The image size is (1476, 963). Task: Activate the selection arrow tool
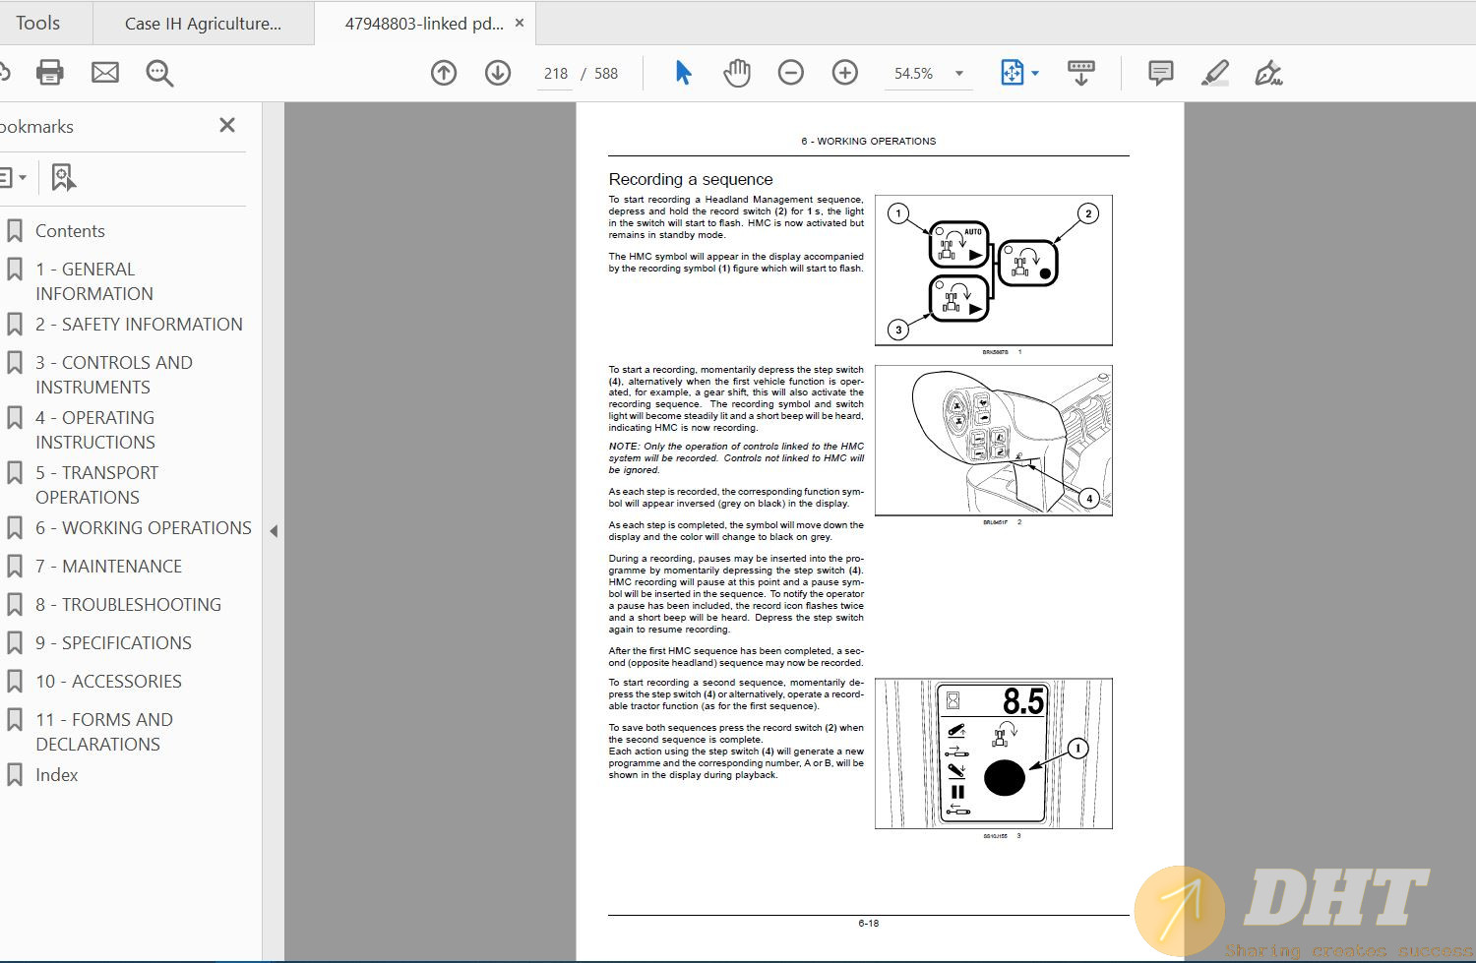(683, 73)
